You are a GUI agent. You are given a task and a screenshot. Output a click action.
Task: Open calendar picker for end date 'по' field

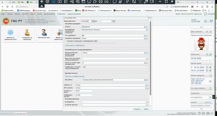(x=112, y=21)
